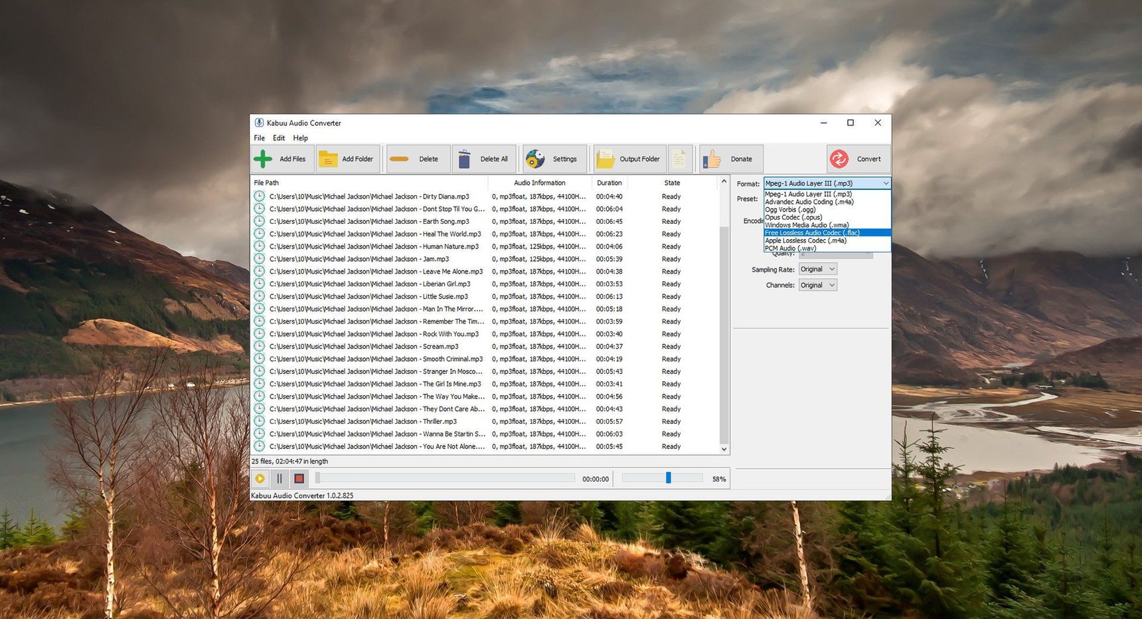Sort by the File Path column header
Viewport: 1142px width, 619px height.
pyautogui.click(x=369, y=183)
